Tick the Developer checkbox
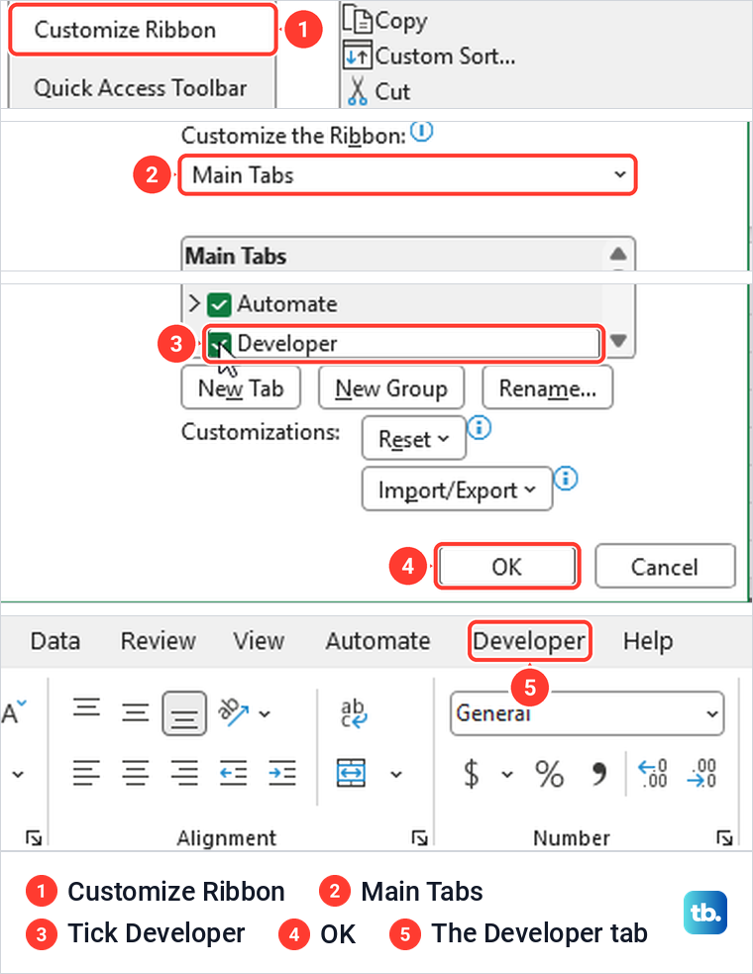Screen dimensions: 753x974 219,344
